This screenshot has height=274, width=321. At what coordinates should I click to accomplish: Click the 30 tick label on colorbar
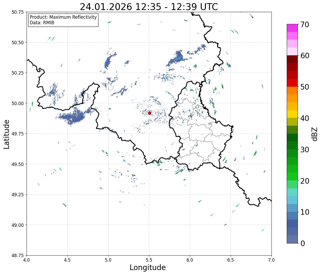pyautogui.click(x=304, y=150)
